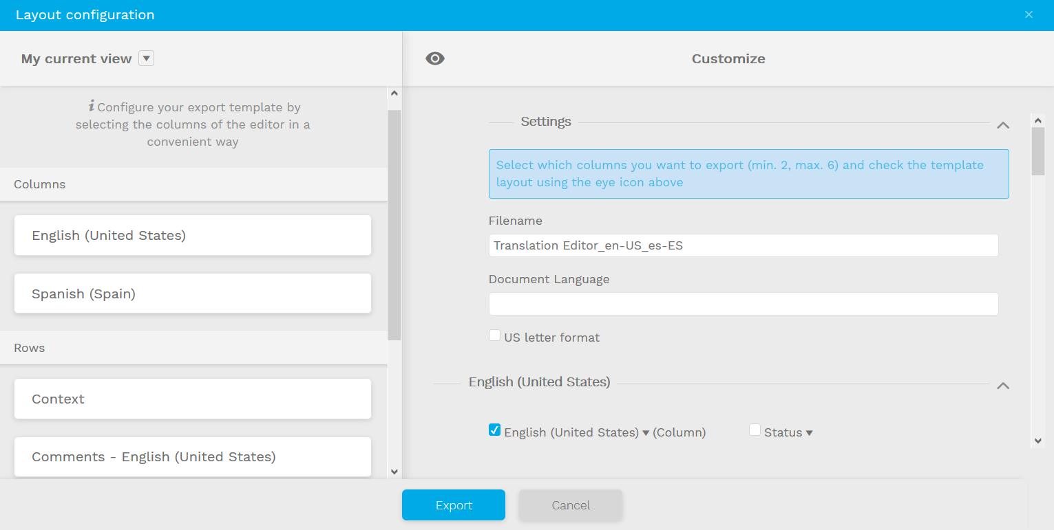
Task: Click the Filename input field
Action: coord(743,245)
